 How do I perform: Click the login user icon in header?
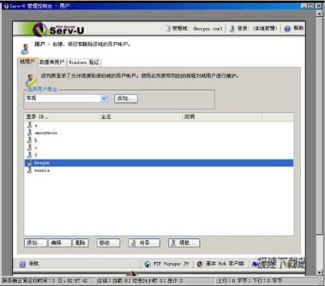(x=232, y=29)
